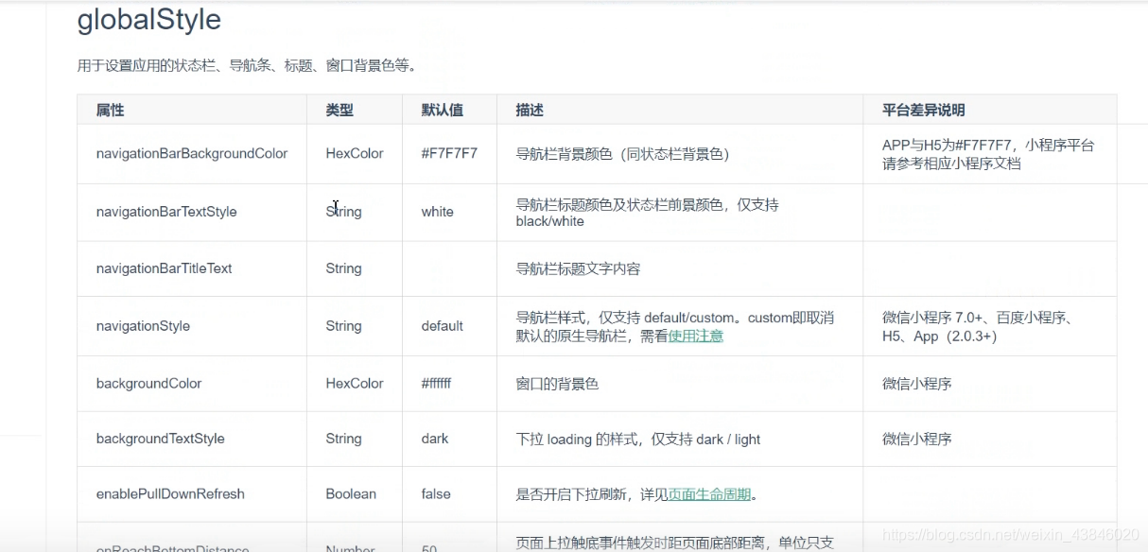Click the #ffffff default value

[x=436, y=384]
